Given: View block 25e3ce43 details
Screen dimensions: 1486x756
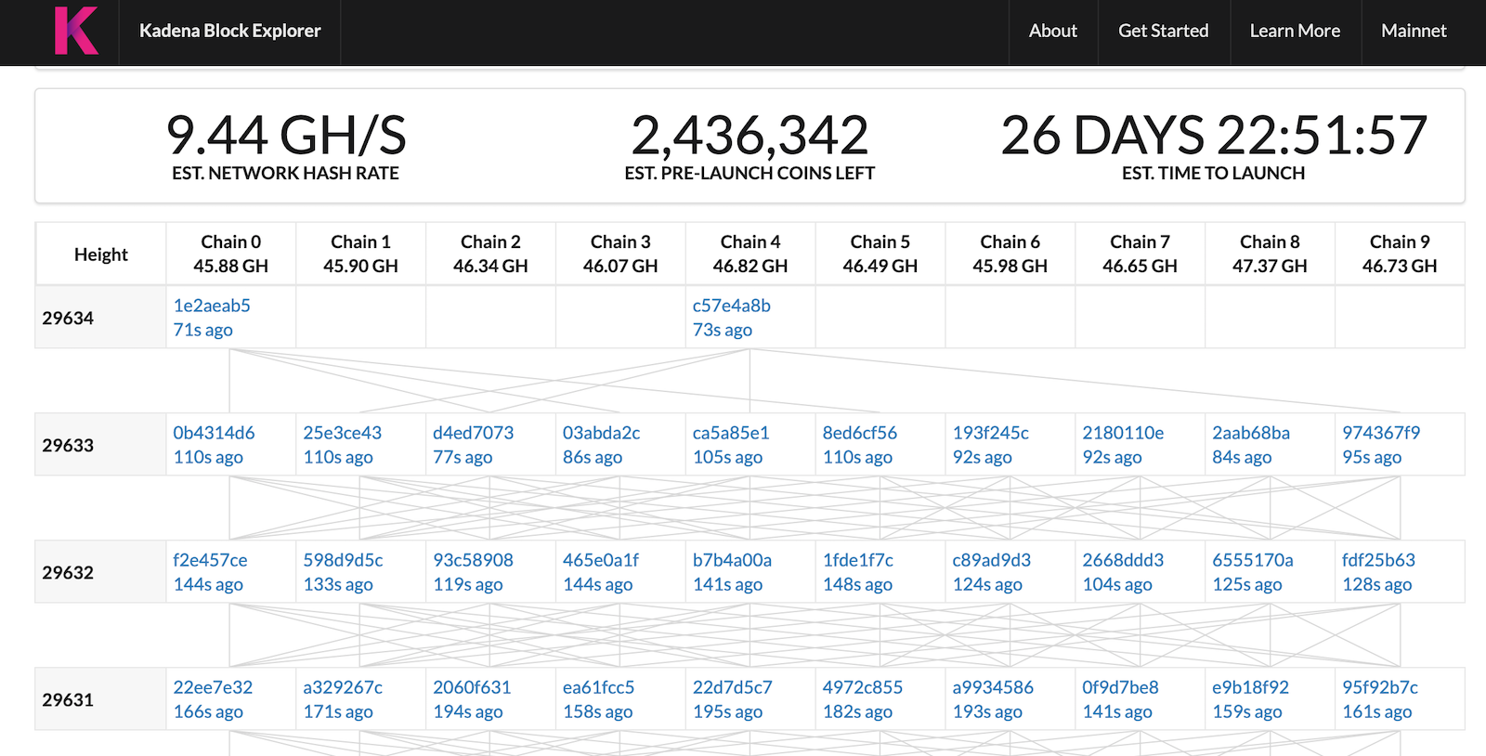Looking at the screenshot, I should 343,433.
